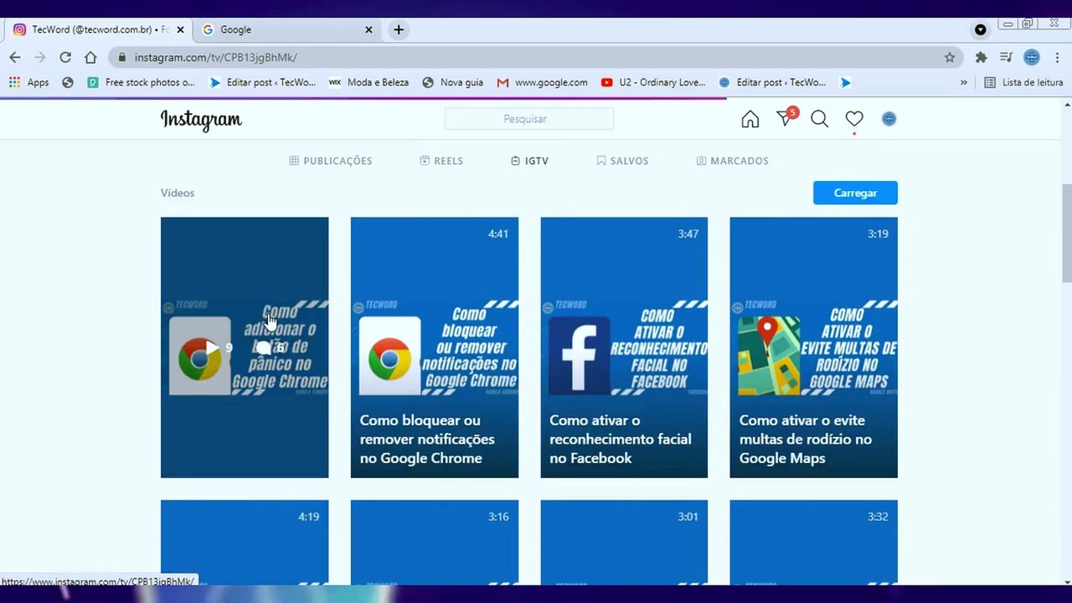The height and width of the screenshot is (603, 1072).
Task: Open second Editar post TecWo bookmark
Action: click(x=772, y=82)
